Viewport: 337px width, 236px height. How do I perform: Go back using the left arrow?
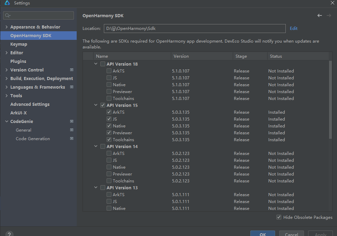319,15
